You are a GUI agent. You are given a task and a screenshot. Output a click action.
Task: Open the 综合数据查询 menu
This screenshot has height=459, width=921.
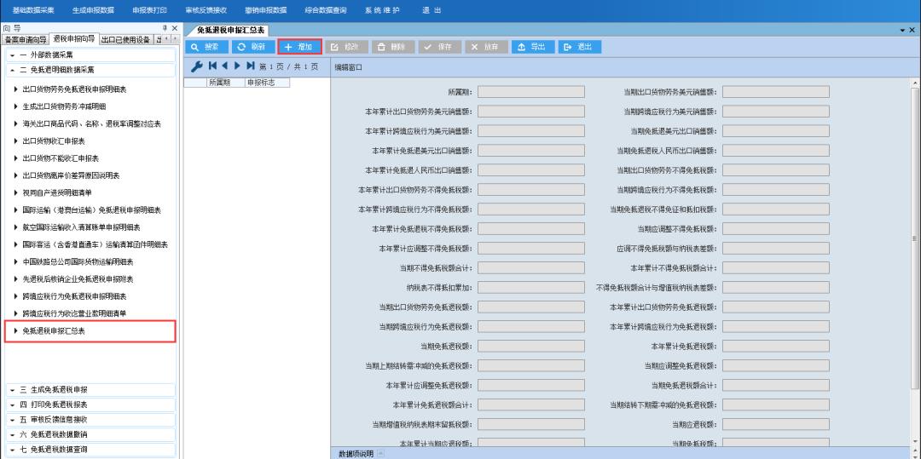click(326, 10)
